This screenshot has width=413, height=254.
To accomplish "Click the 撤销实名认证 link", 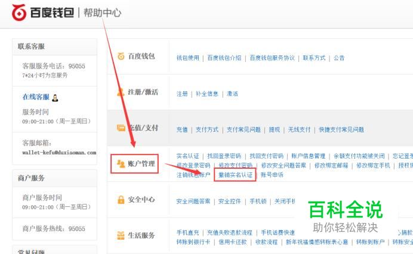I will [236, 175].
